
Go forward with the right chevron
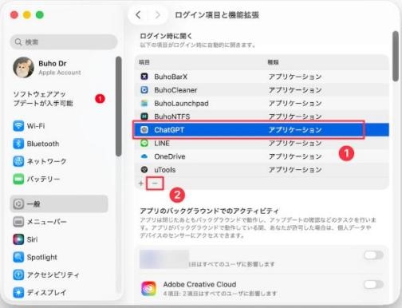coord(158,15)
